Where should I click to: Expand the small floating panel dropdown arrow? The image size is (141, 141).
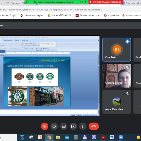[x=2, y=52]
